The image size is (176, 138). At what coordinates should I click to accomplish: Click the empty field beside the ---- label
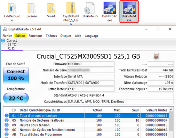coord(161,64)
